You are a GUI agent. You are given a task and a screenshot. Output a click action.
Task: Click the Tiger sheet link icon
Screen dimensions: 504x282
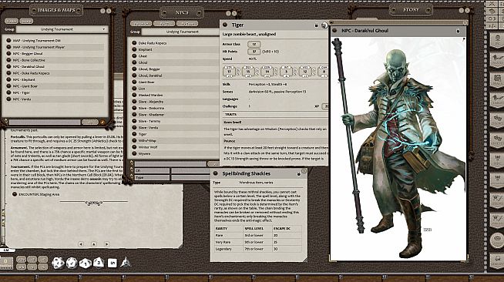pyautogui.click(x=225, y=25)
